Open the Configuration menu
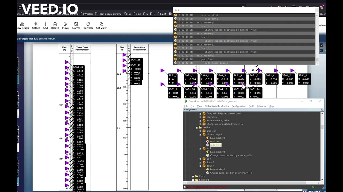This screenshot has width=343, height=192. click(x=239, y=106)
